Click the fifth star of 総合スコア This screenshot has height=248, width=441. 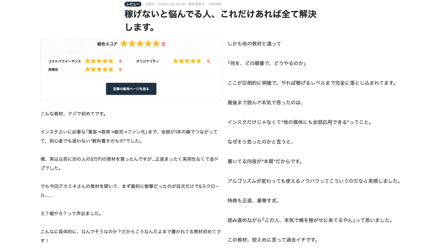click(x=156, y=44)
